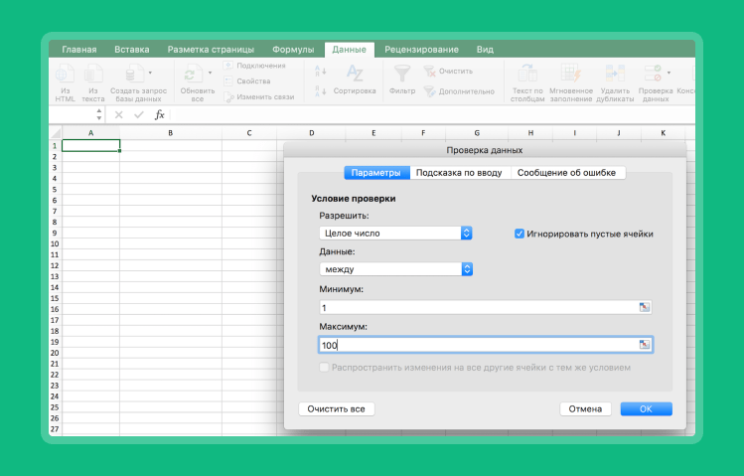Click the Мгновенное заполнение icon

point(570,74)
